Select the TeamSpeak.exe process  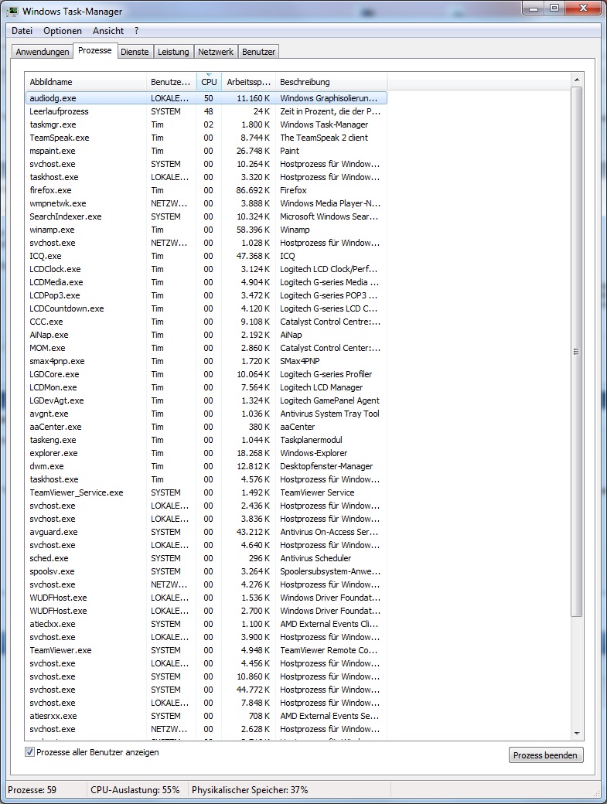point(206,138)
